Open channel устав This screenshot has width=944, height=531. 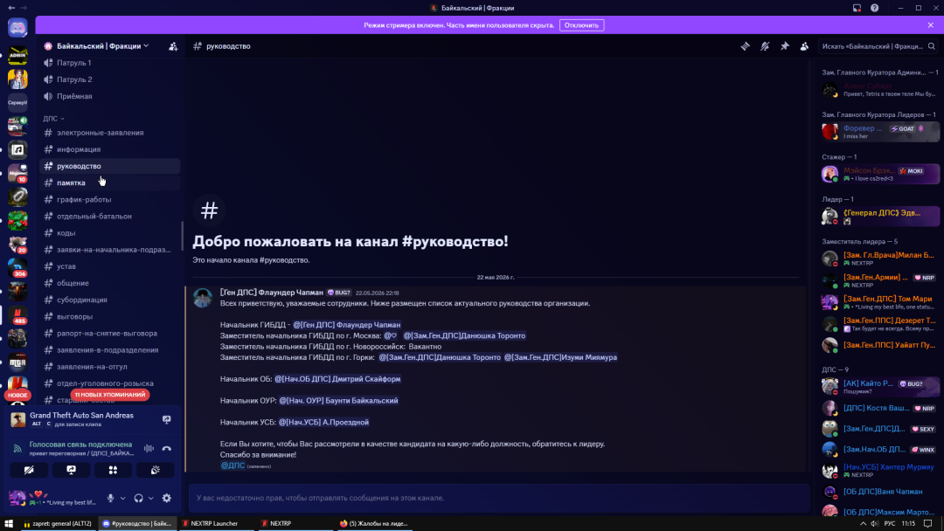click(x=110, y=266)
